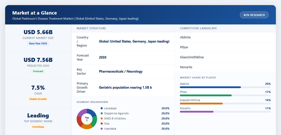Click the SEGMENT BREAKDOWN header
The height and width of the screenshot is (135, 281).
(x=92, y=102)
